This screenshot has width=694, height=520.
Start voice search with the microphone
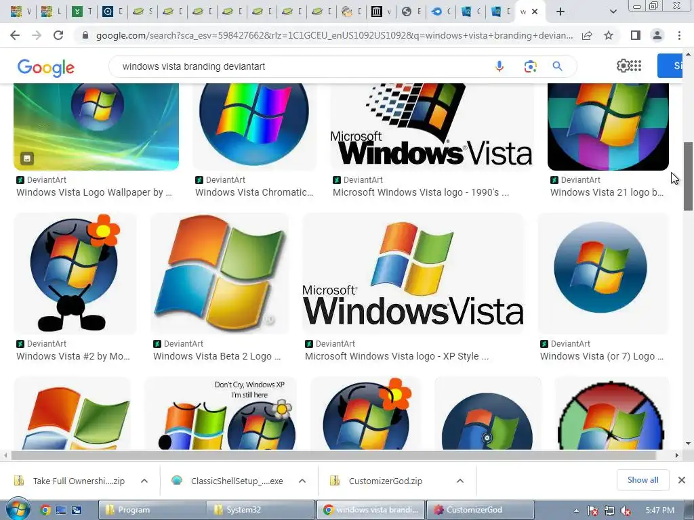tap(499, 66)
